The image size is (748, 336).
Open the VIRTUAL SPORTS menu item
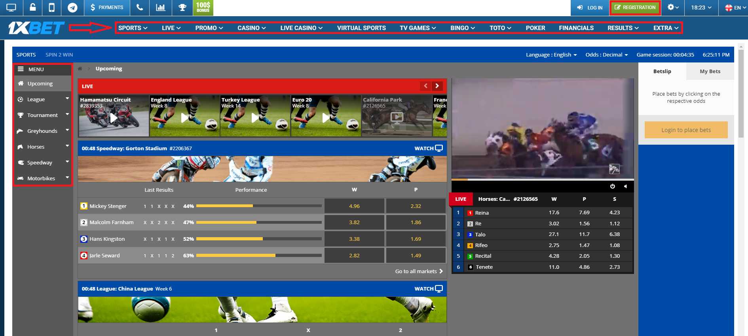361,28
